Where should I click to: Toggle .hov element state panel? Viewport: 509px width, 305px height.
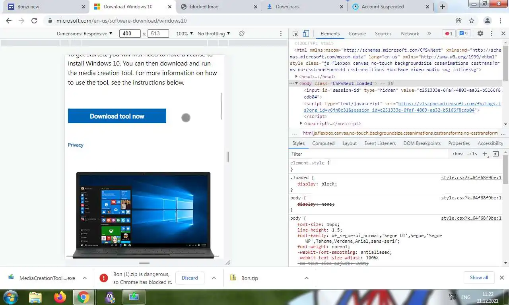coord(458,154)
